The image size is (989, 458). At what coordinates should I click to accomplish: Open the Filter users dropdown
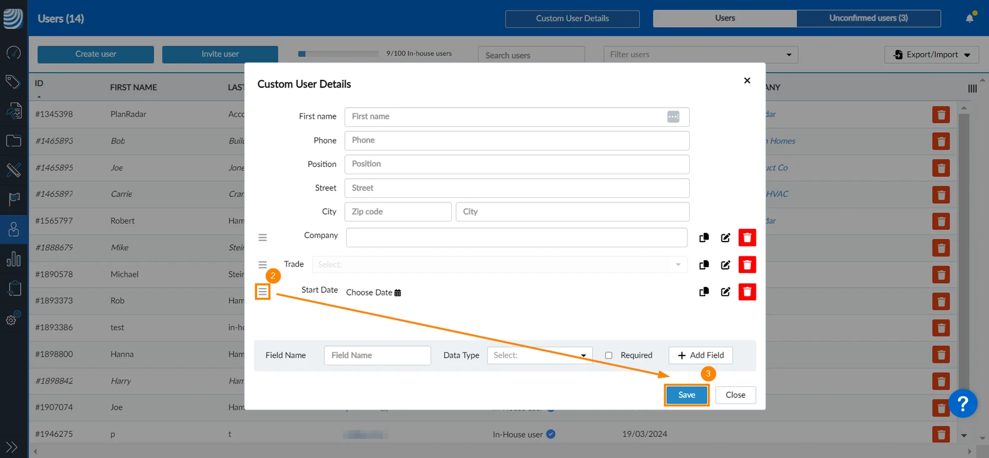coord(701,54)
